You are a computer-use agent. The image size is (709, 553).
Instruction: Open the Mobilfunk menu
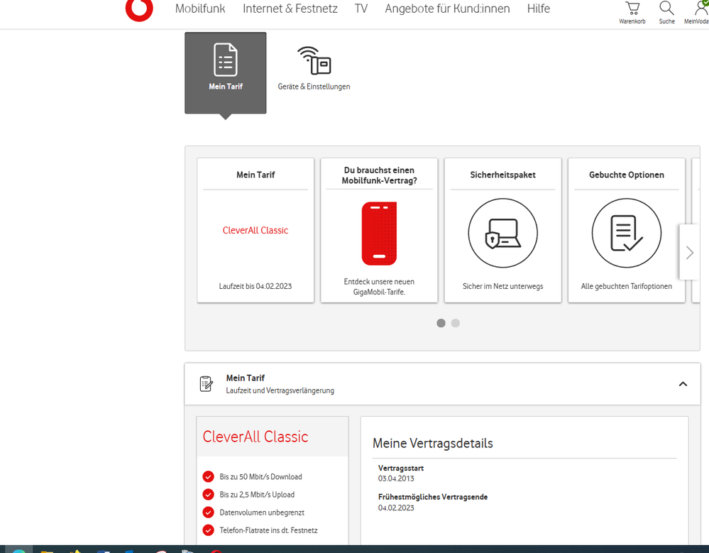pyautogui.click(x=200, y=9)
